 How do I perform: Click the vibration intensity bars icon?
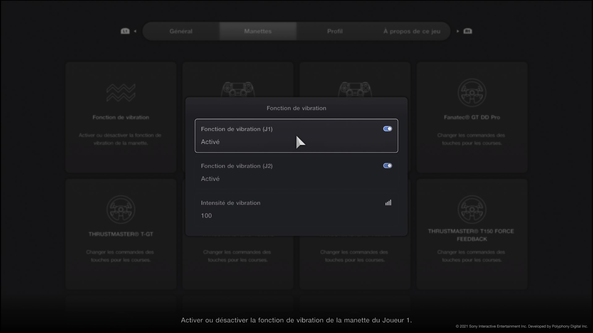pos(388,203)
